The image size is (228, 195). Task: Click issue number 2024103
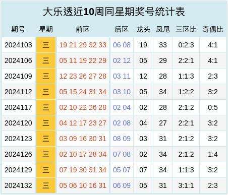(x=18, y=45)
